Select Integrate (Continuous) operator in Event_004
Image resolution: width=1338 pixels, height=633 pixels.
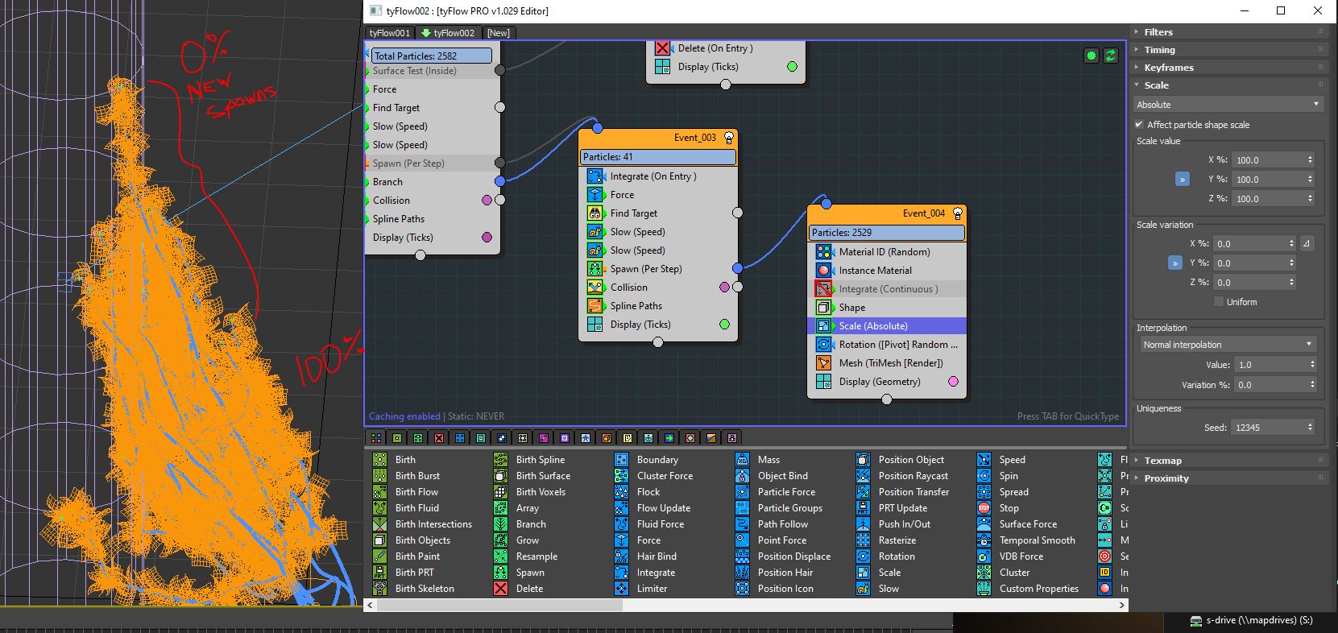pos(886,289)
